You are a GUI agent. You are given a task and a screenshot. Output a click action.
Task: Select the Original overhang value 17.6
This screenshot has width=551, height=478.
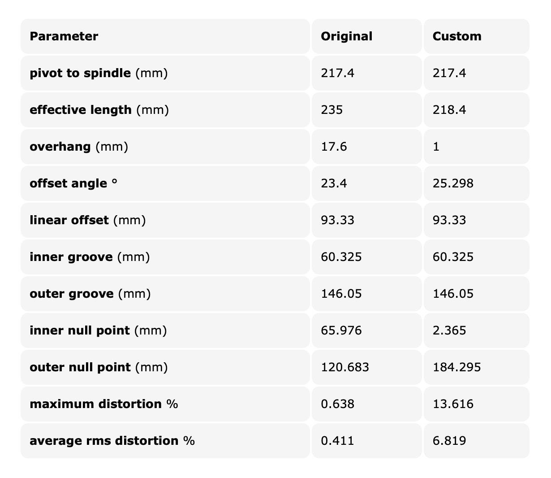pos(334,147)
